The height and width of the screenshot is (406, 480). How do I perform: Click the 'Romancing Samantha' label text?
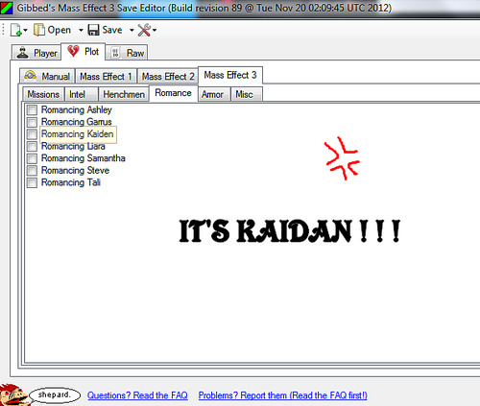coord(84,158)
